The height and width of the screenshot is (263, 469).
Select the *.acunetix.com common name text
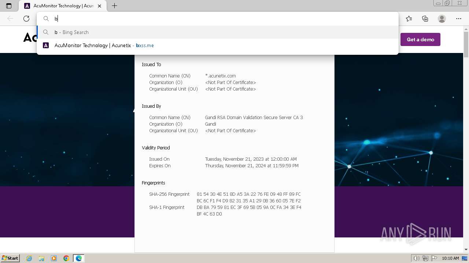(x=221, y=76)
